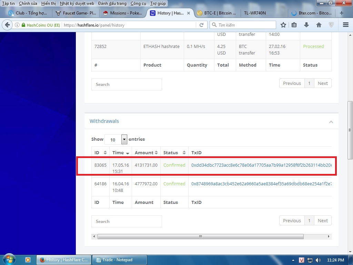This screenshot has width=353, height=265.
Task: Sort withdrawals by Amount column
Action: pyautogui.click(x=146, y=153)
